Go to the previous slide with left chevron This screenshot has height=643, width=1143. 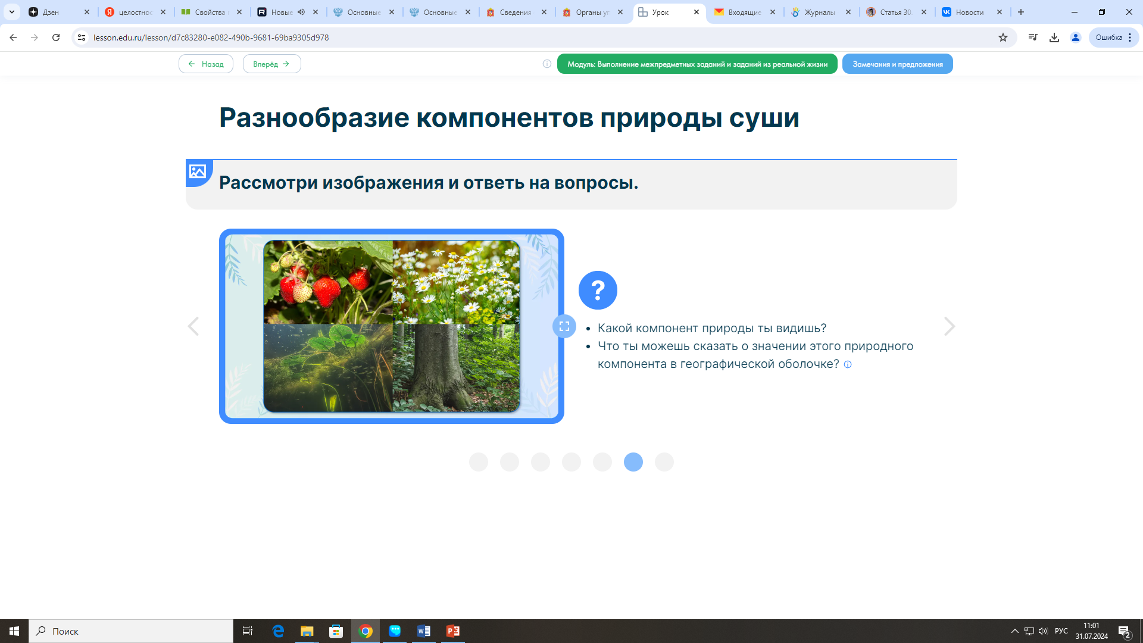(193, 326)
